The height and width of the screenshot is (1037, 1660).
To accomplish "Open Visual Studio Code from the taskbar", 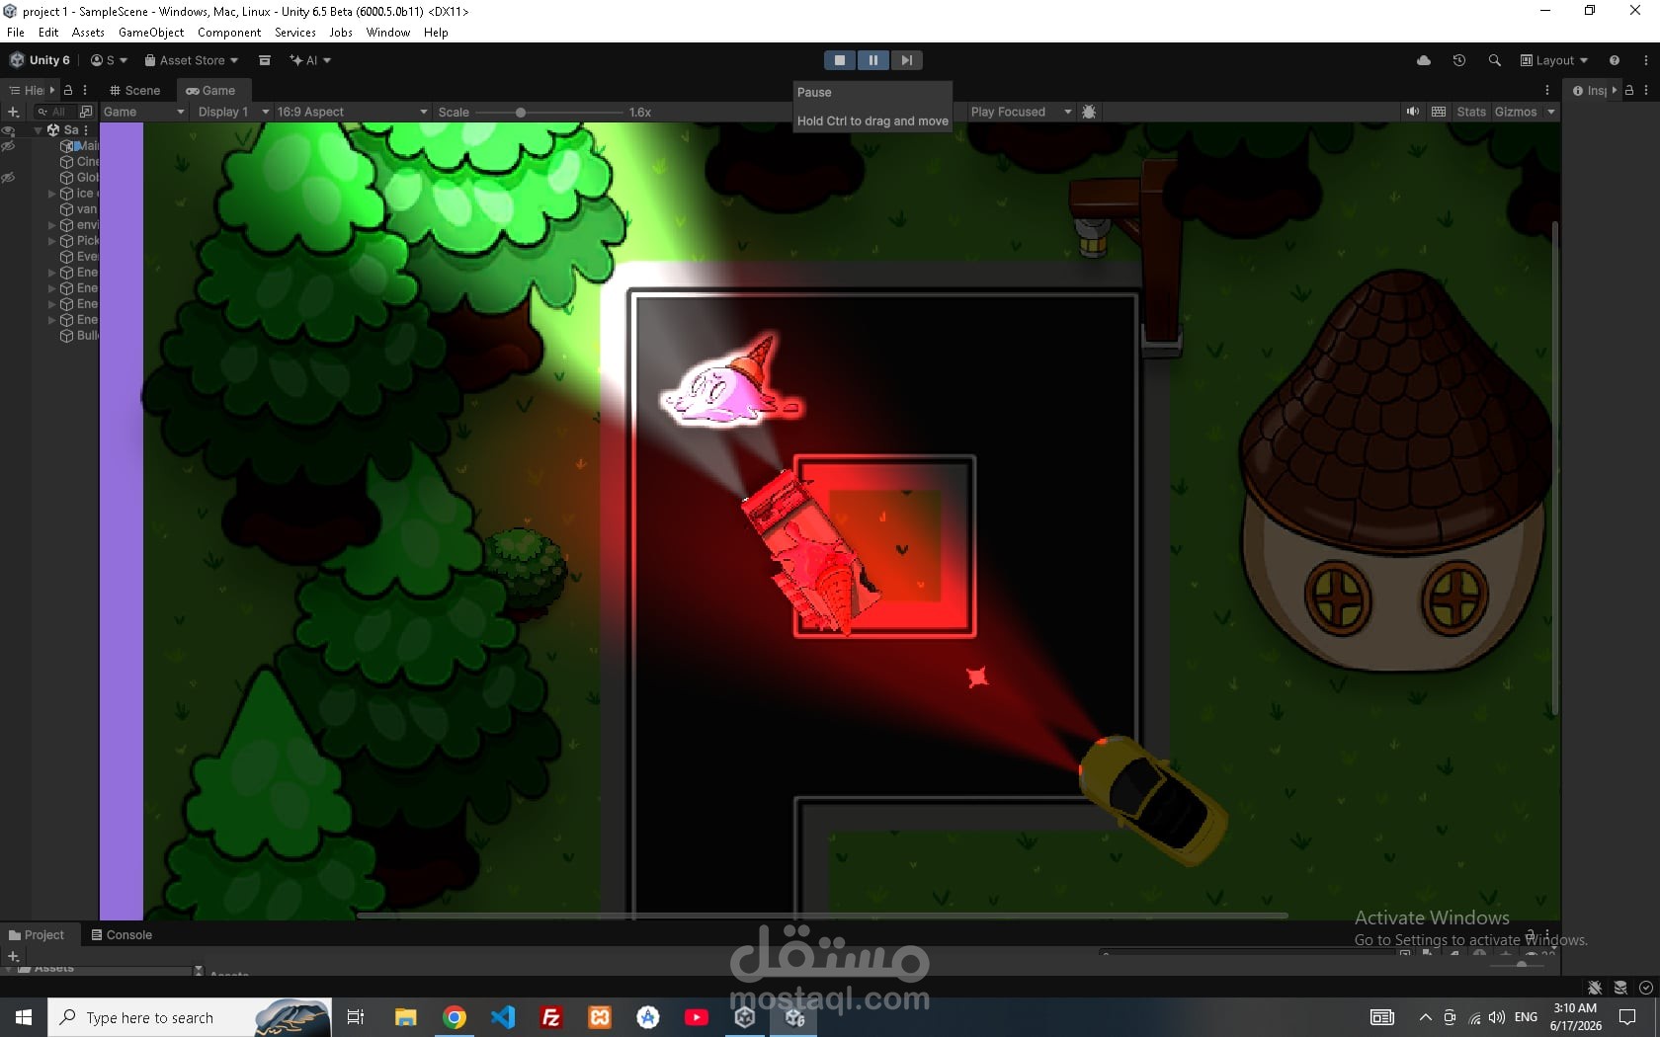I will pyautogui.click(x=503, y=1017).
